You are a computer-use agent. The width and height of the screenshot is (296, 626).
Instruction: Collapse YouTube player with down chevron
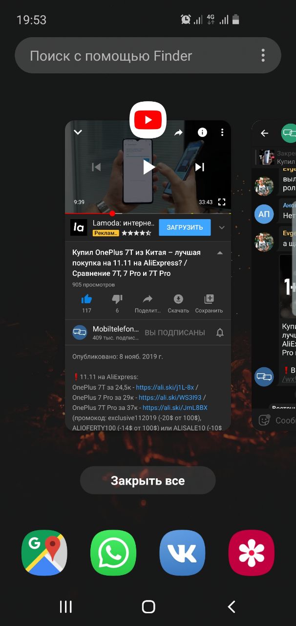coord(78,132)
